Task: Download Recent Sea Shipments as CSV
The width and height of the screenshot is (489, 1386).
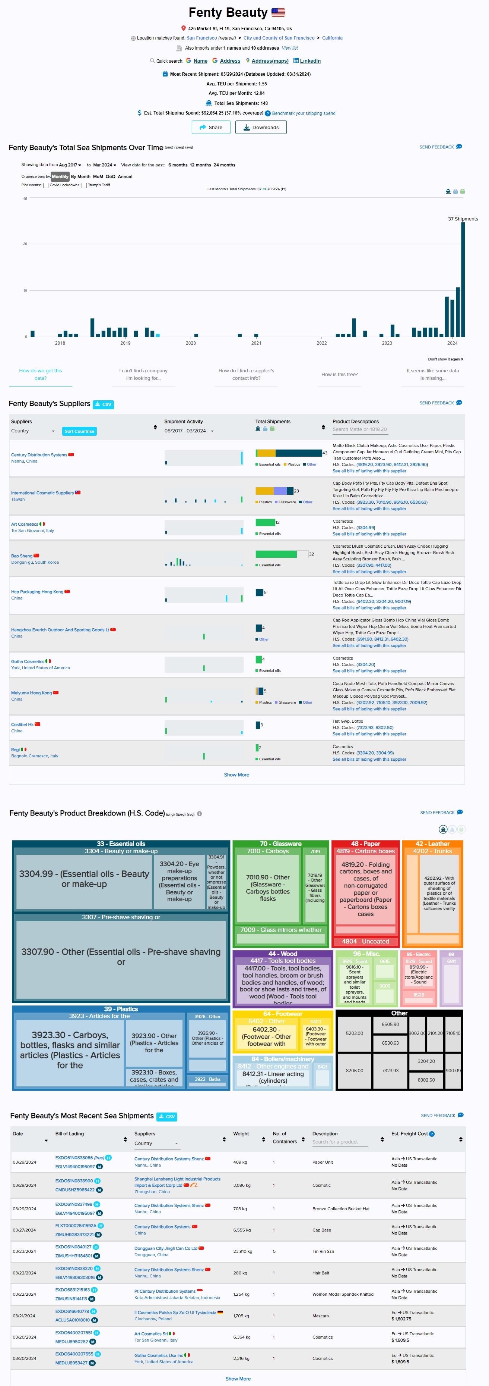Action: coord(166,1116)
